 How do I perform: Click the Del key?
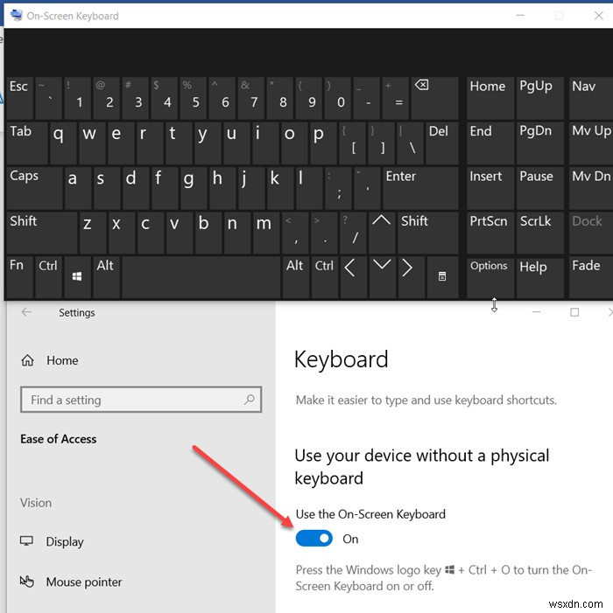[x=442, y=143]
